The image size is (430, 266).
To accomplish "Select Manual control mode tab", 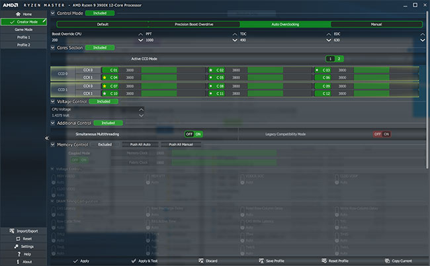I will point(376,24).
